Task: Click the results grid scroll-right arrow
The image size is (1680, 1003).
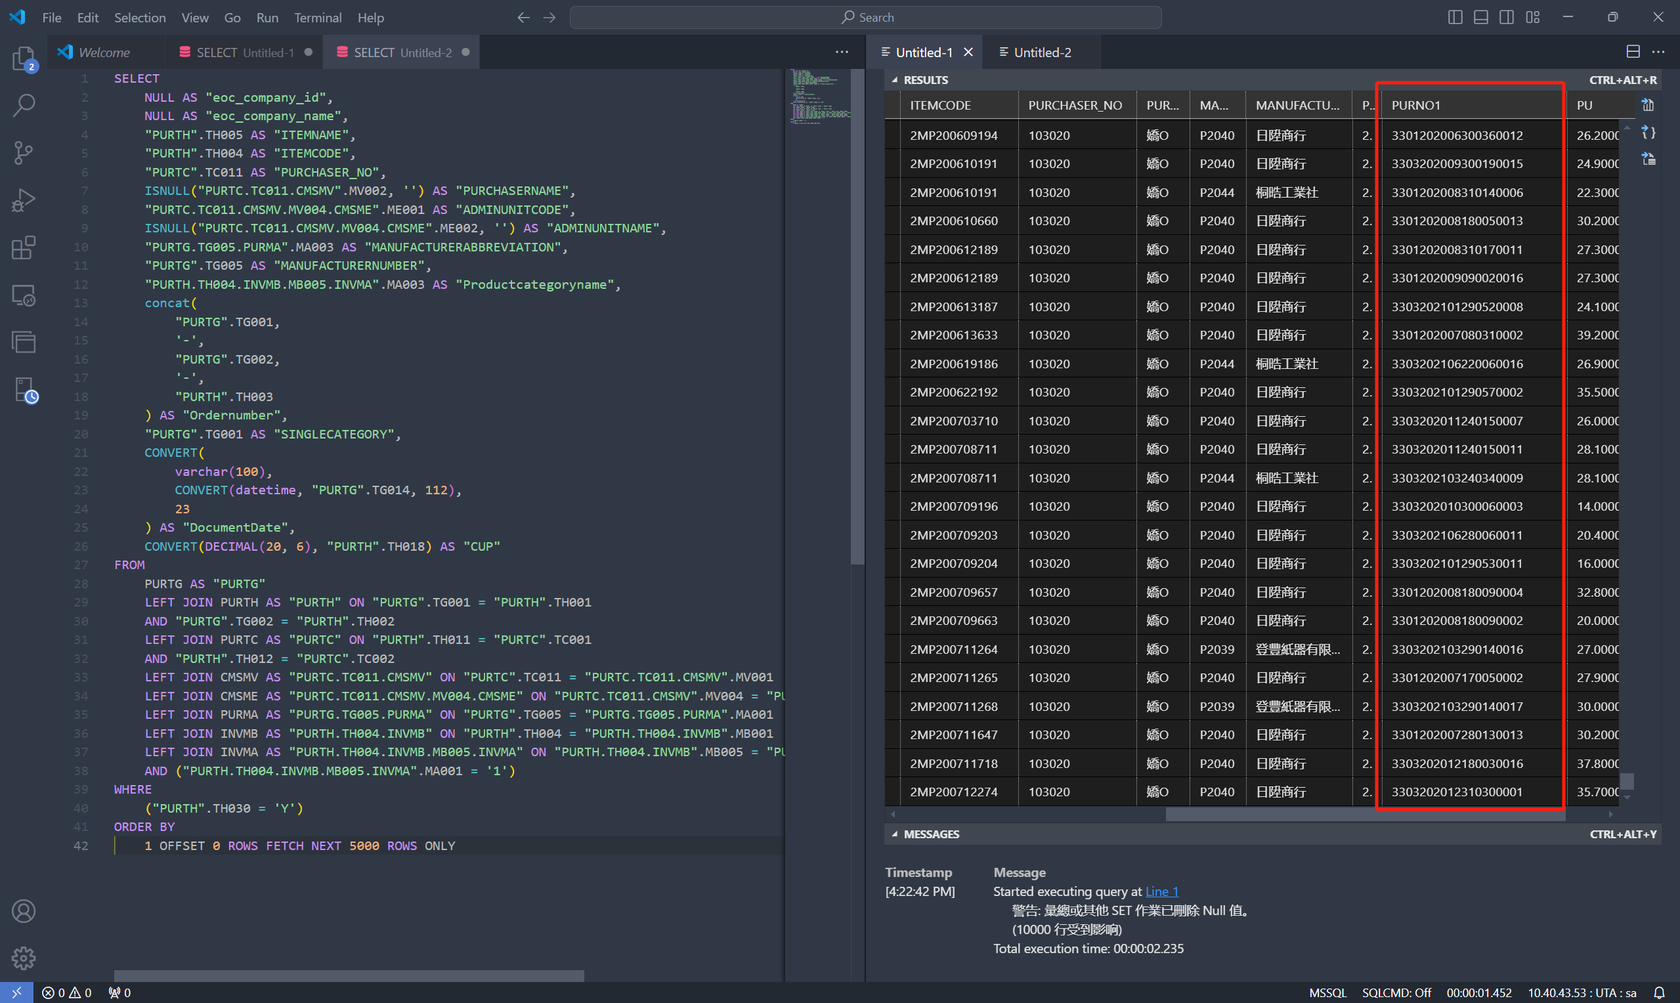Action: tap(1611, 815)
